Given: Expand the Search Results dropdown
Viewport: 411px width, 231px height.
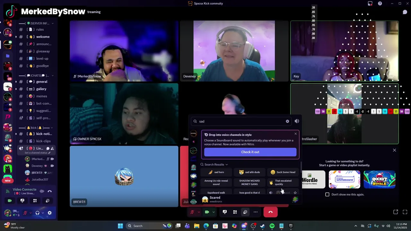Looking at the screenshot, I should [214, 165].
